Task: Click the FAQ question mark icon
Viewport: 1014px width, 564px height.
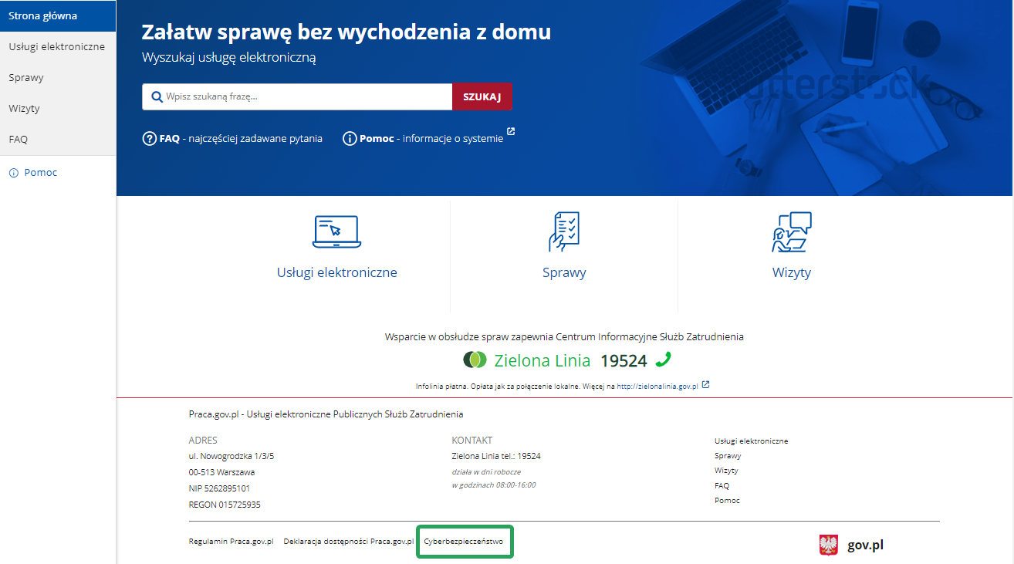Action: click(x=150, y=139)
